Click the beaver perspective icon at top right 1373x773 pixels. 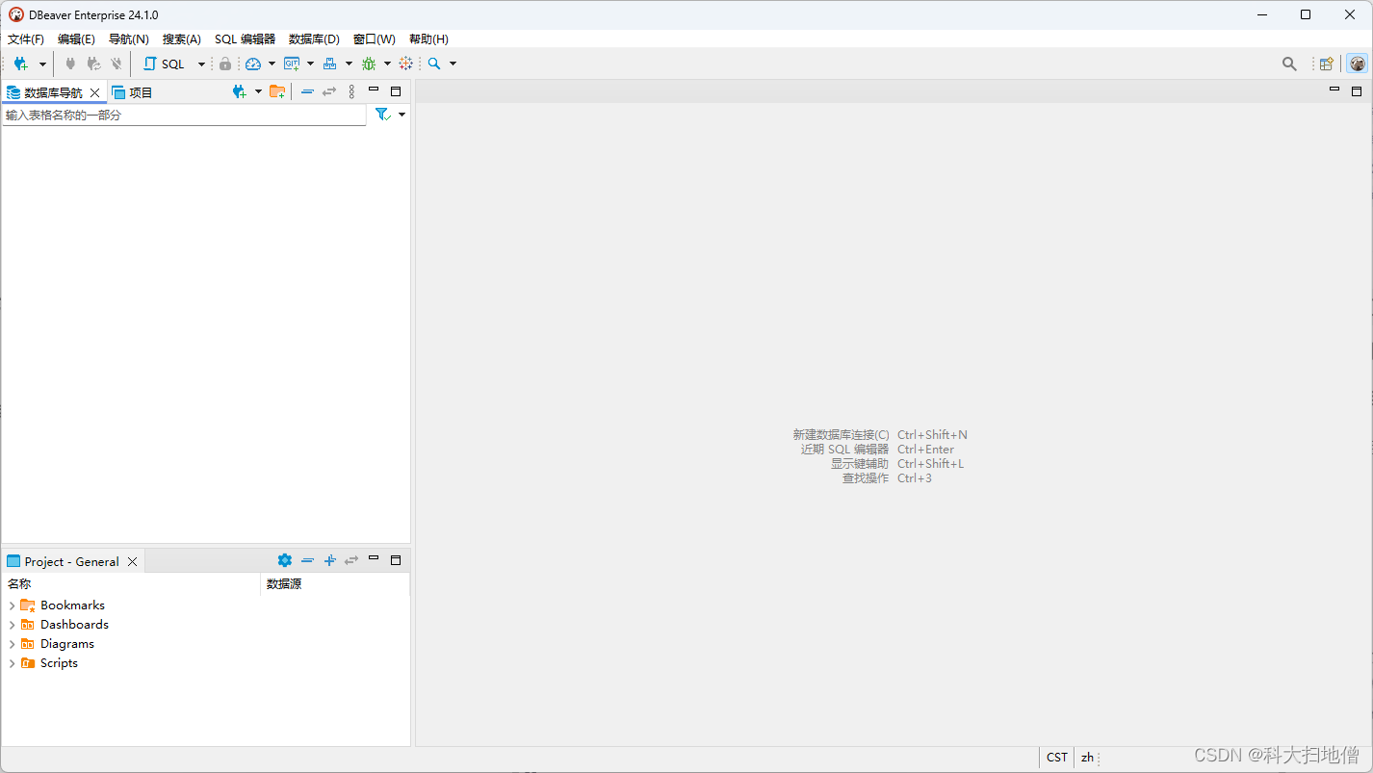1358,64
